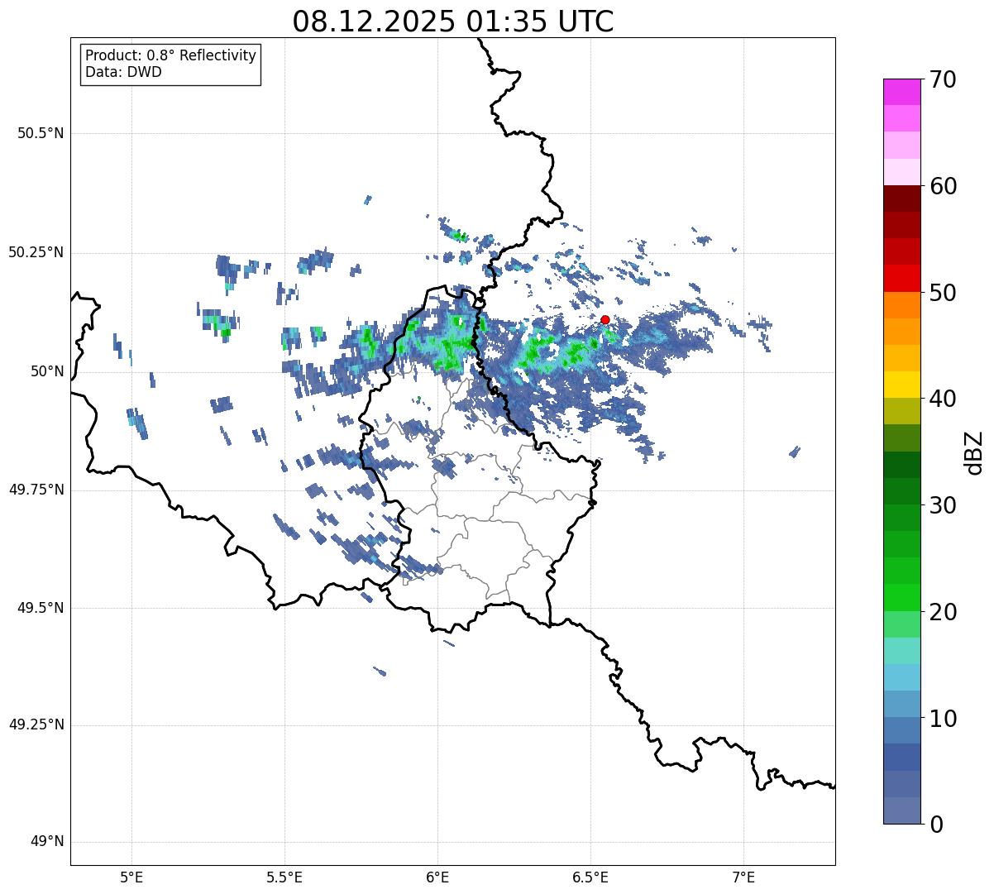The image size is (994, 894).
Task: Click the 'Data: DWD' label
Action: (124, 72)
